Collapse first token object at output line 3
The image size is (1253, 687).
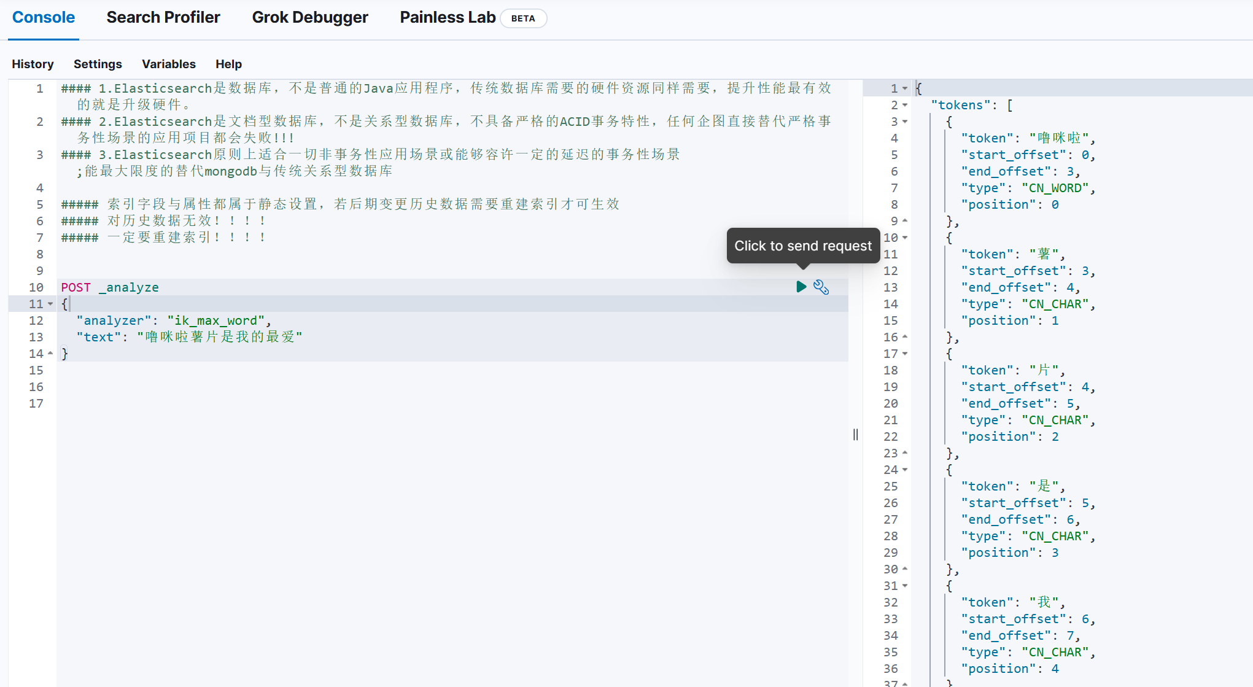(x=905, y=122)
